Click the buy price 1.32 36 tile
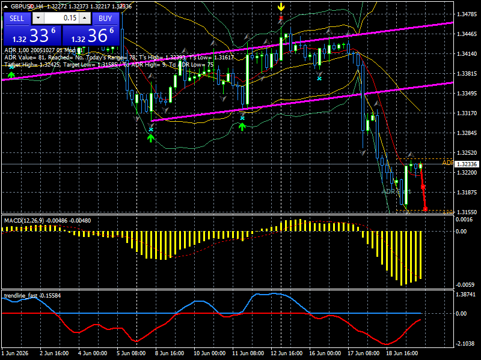Image resolution: width=481 pixels, height=360 pixels. click(91, 35)
